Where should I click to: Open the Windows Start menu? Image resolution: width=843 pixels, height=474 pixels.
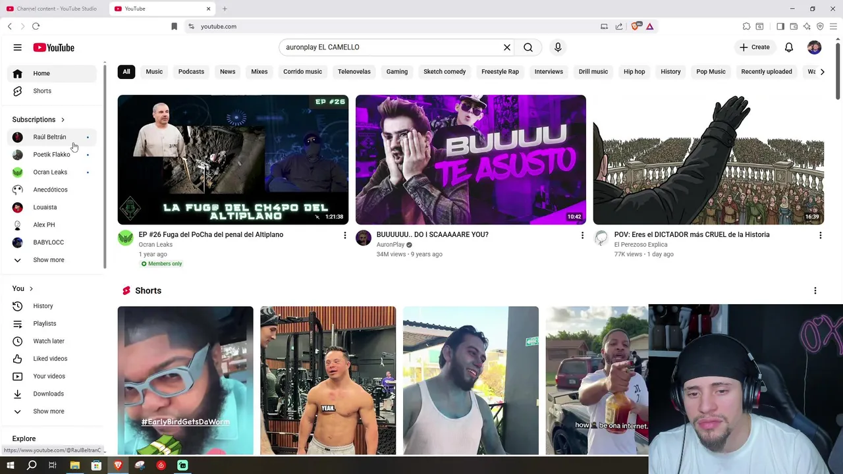(10, 465)
